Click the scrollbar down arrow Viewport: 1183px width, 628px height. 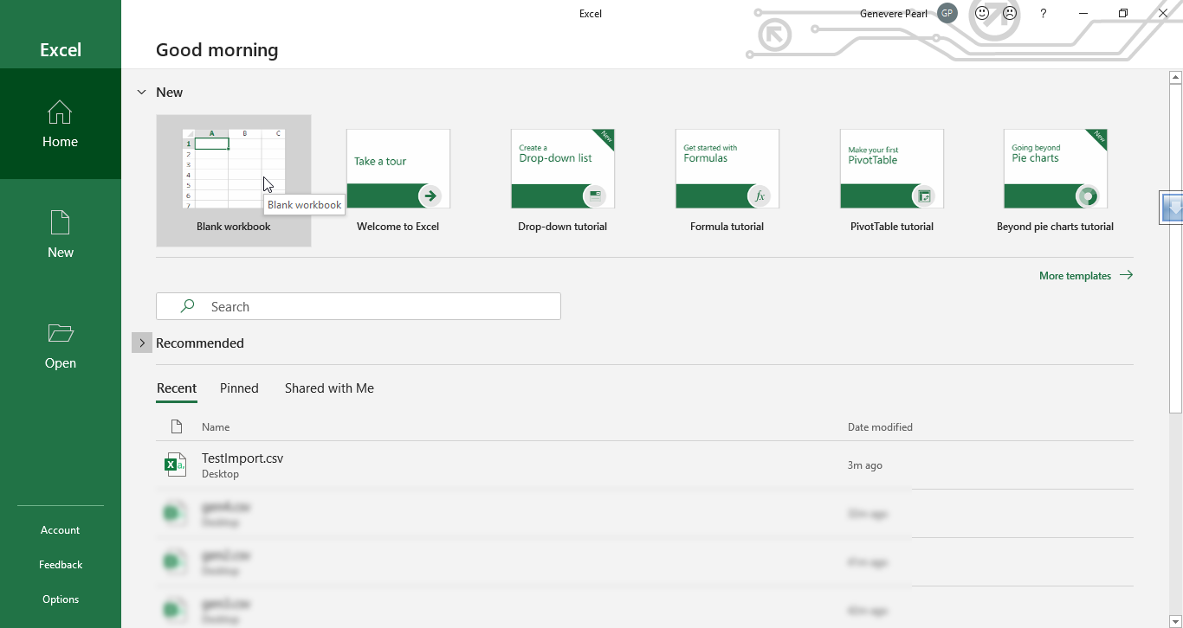(x=1175, y=620)
